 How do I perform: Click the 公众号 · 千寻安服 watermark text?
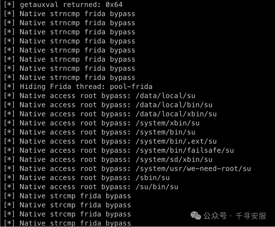pyautogui.click(x=235, y=216)
